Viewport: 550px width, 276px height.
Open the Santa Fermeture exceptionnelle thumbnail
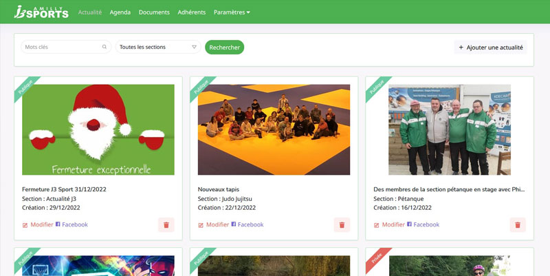tap(98, 129)
